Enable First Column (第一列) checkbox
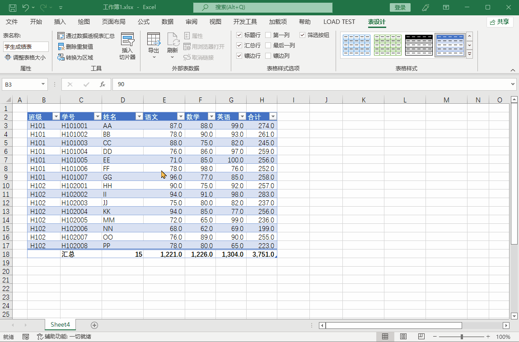The width and height of the screenshot is (519, 342). tap(268, 35)
